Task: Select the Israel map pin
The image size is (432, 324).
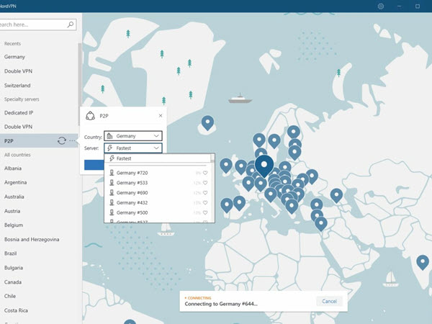Action: [x=321, y=224]
